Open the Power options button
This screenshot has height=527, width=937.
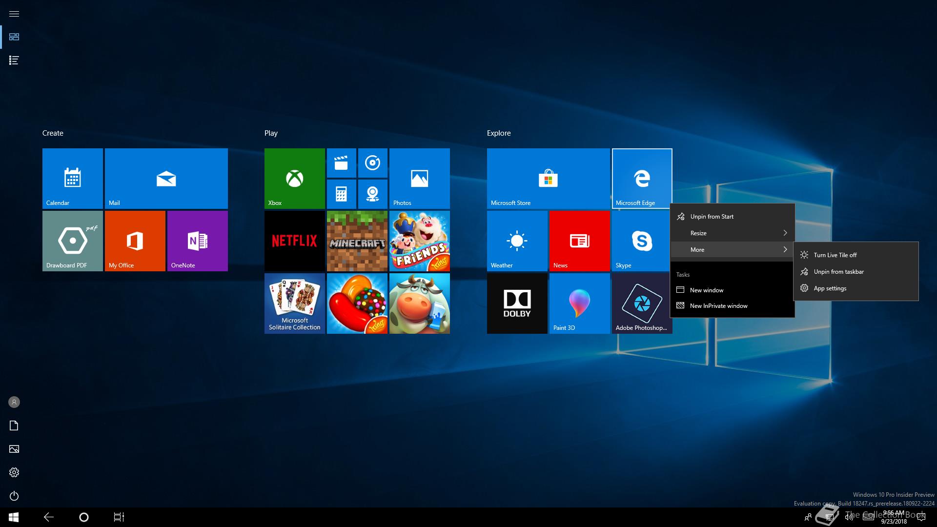coord(14,496)
